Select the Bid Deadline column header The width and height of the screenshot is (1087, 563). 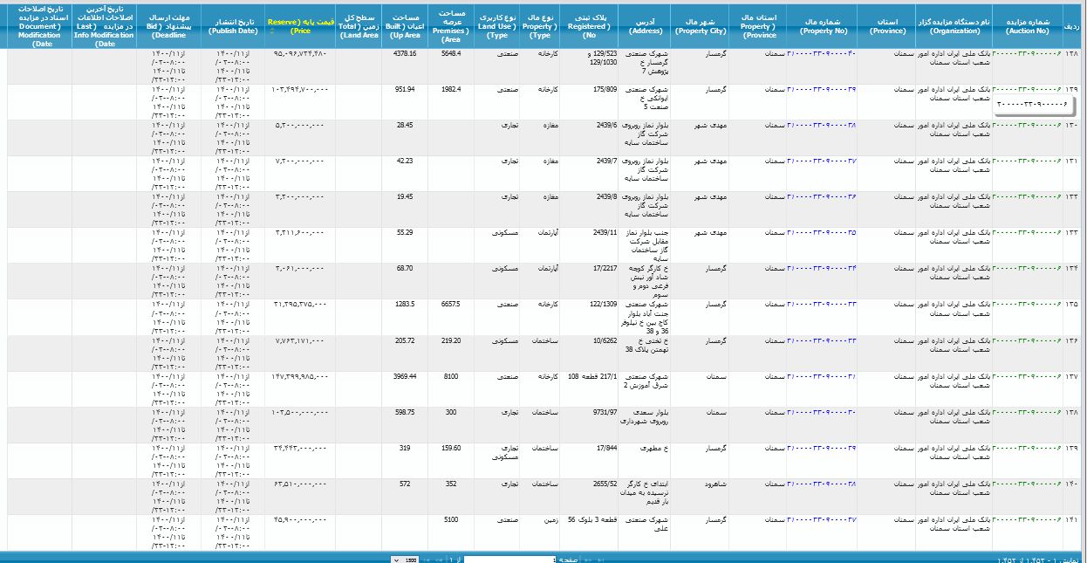pos(168,24)
